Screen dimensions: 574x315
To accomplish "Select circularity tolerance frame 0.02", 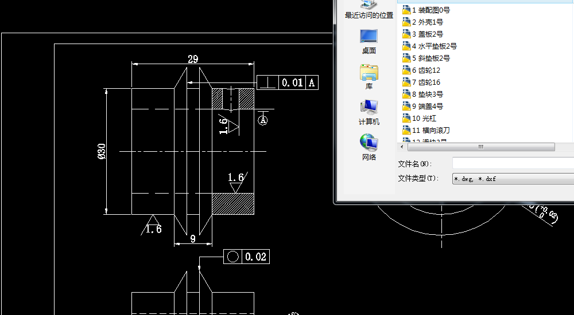I will coord(246,257).
